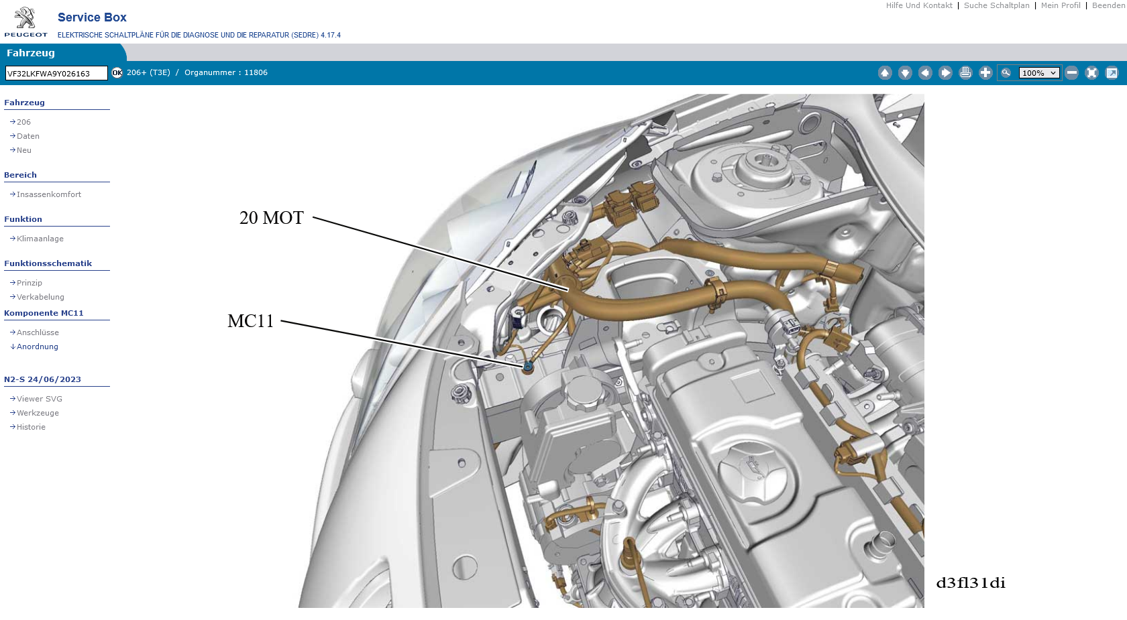Open the Fahrzeug tab
Image resolution: width=1127 pixels, height=620 pixels.
pos(31,53)
